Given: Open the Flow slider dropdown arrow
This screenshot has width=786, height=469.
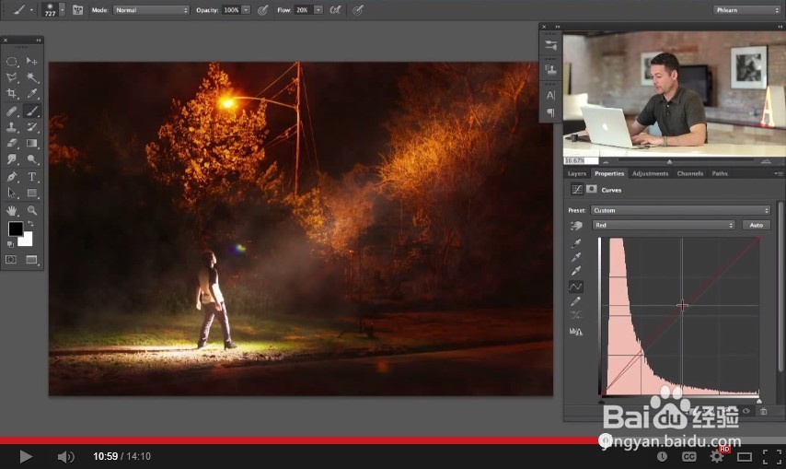Looking at the screenshot, I should 318,10.
